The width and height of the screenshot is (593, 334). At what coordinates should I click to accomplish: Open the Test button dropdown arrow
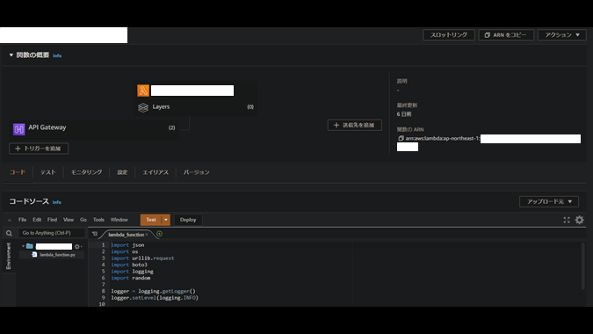pos(166,220)
